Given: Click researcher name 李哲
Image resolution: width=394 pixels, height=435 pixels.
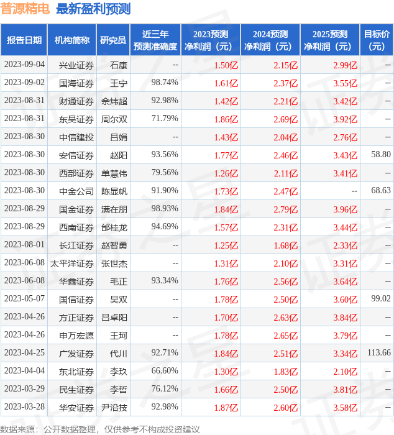Looking at the screenshot, I should tap(119, 390).
